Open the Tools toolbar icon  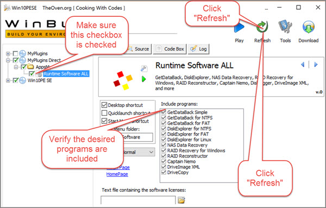point(285,27)
